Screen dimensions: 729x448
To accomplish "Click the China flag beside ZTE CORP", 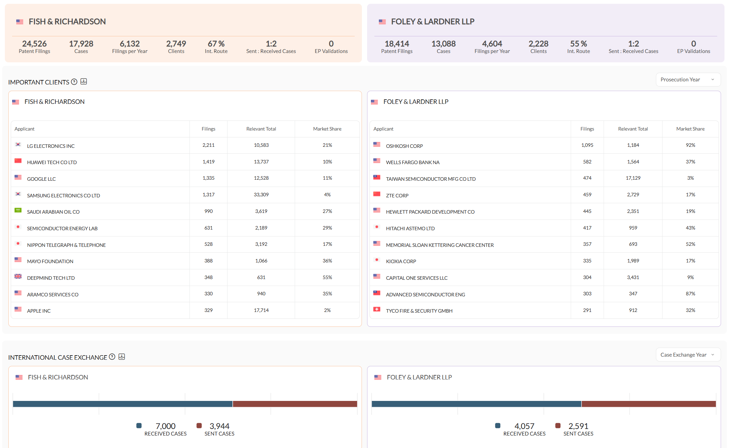I will (x=377, y=194).
